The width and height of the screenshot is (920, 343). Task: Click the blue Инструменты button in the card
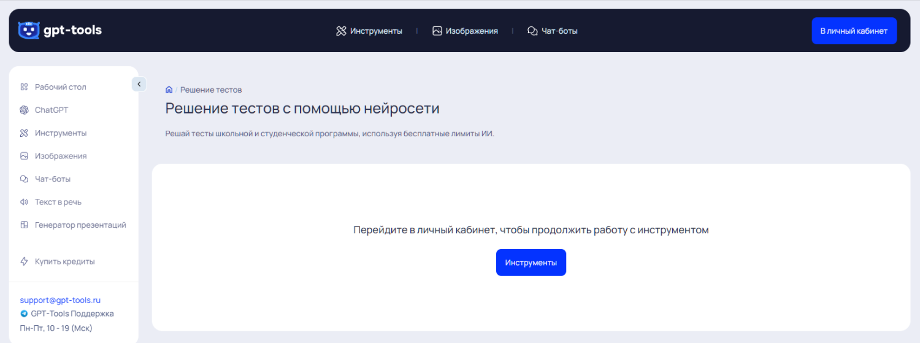pos(531,263)
